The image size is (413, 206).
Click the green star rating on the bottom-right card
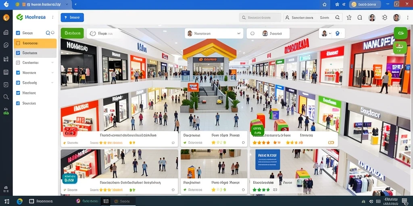click(261, 190)
